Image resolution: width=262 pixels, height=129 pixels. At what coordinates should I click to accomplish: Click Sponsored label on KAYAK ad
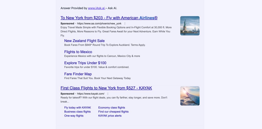(x=67, y=94)
